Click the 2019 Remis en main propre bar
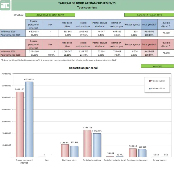Screen dimensions: 174x174 pos(142,153)
